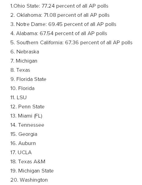
Task: Select the Nebraska list entry
Action: point(25,52)
